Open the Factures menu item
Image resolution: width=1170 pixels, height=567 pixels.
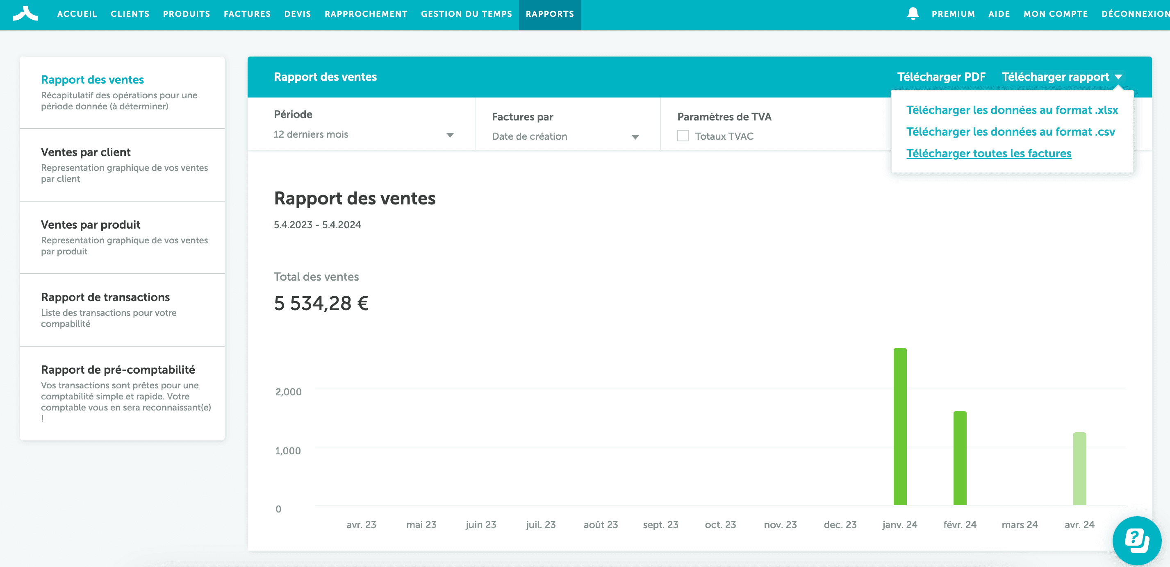point(247,14)
